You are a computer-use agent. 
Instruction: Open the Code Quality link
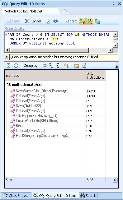[x=15, y=29]
